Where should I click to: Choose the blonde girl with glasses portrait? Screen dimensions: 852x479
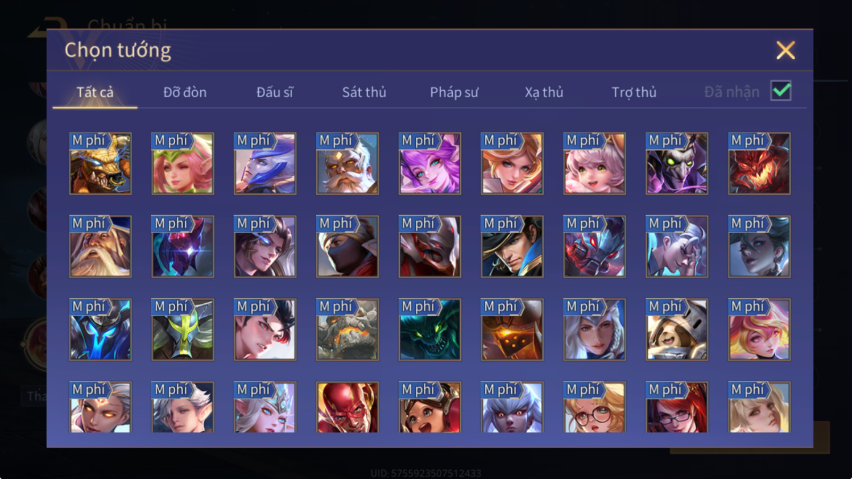coord(594,407)
